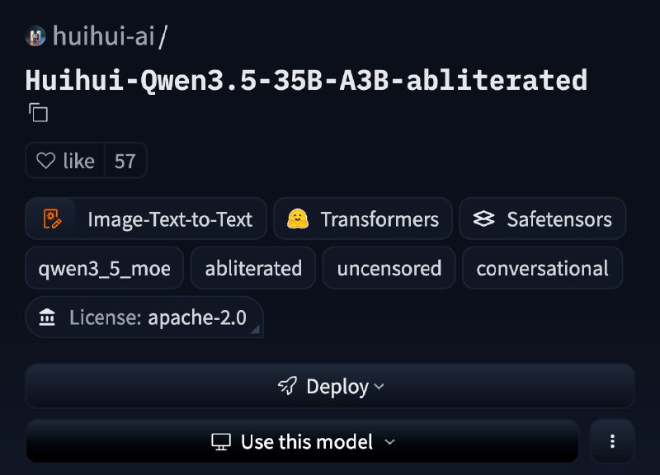Viewport: 660px width, 475px height.
Task: Click the Safetensors stacked layers icon
Action: (484, 219)
